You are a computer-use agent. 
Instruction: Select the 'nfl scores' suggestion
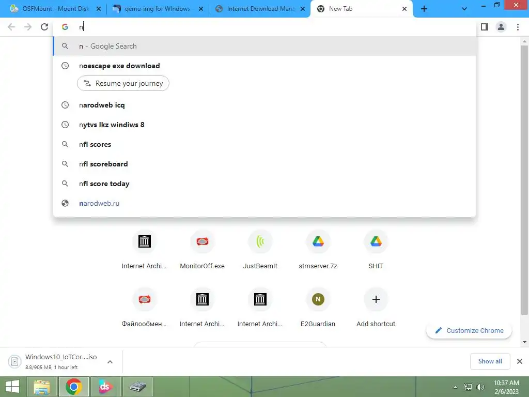pos(264,144)
